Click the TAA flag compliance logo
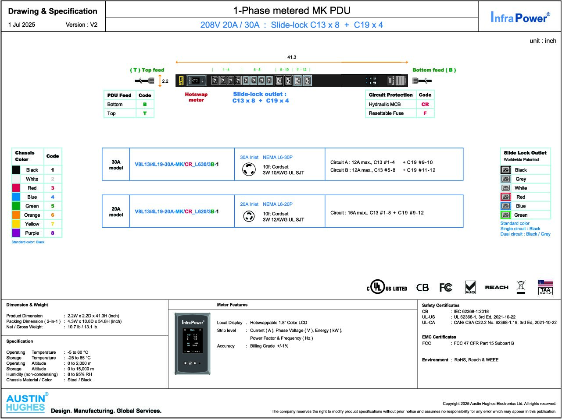562x419 pixels. [x=545, y=287]
